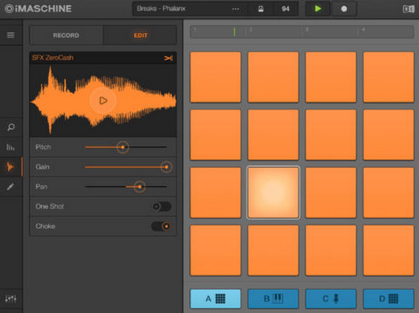Select group A drum pads
The height and width of the screenshot is (313, 419).
pyautogui.click(x=216, y=298)
